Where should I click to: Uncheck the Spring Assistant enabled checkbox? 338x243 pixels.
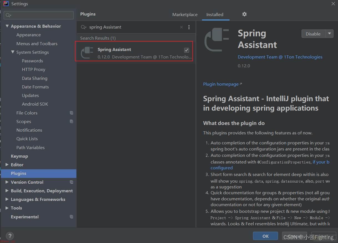click(186, 50)
